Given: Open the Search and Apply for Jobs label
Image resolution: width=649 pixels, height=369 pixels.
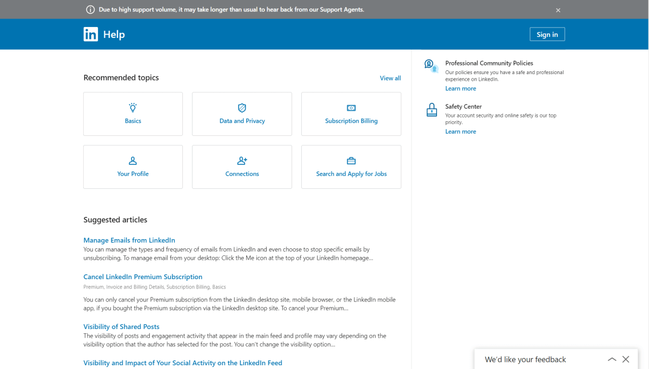Looking at the screenshot, I should coord(352,174).
